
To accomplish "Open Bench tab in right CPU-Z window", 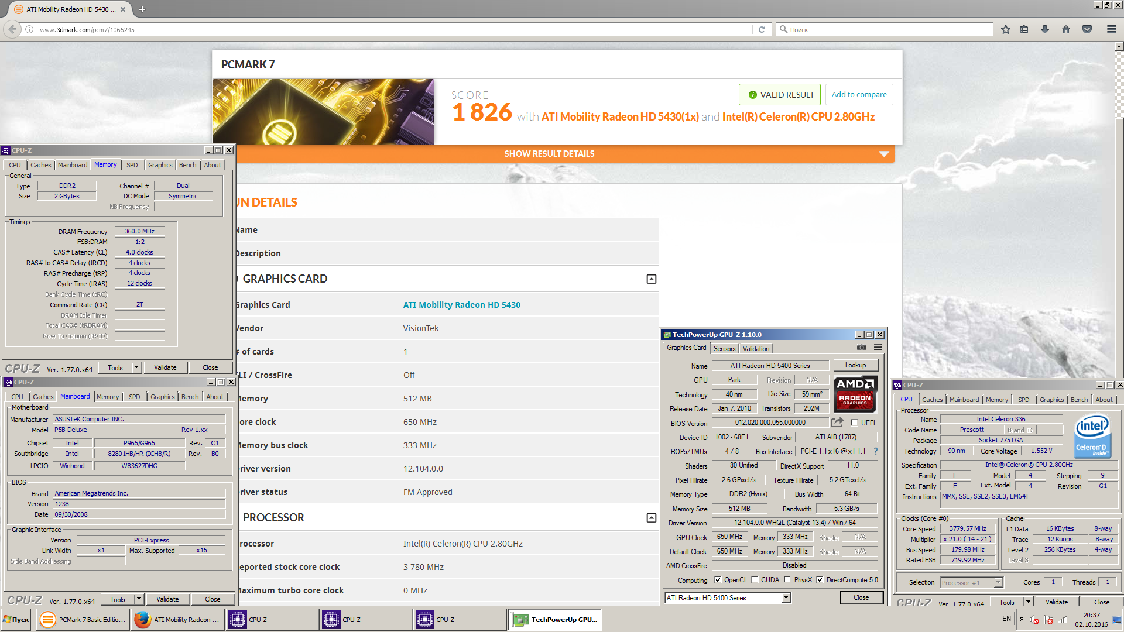I will coord(1079,400).
